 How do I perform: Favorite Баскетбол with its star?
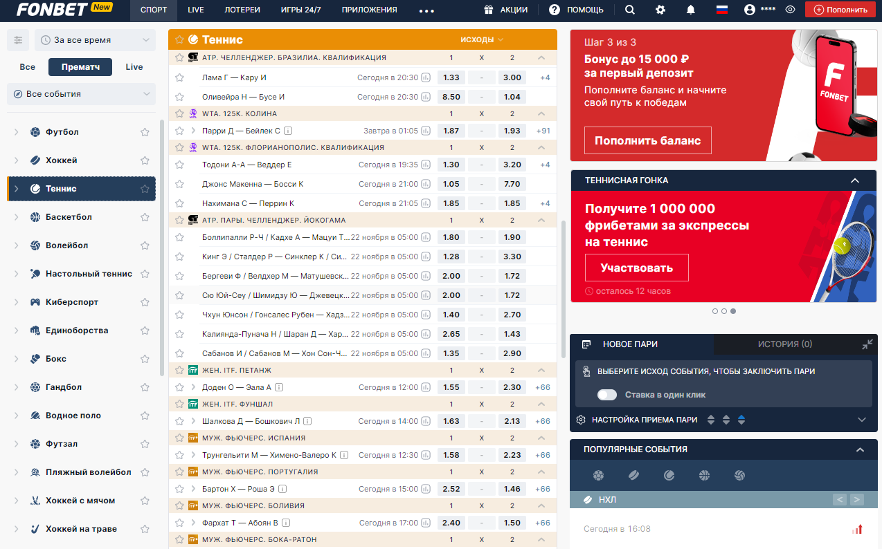145,217
